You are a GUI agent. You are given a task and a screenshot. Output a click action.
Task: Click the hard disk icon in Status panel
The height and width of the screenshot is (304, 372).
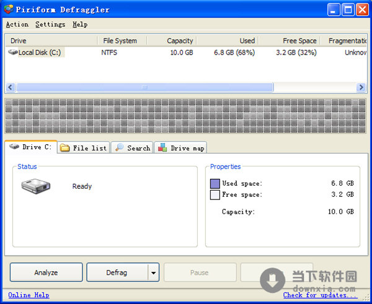tap(36, 186)
